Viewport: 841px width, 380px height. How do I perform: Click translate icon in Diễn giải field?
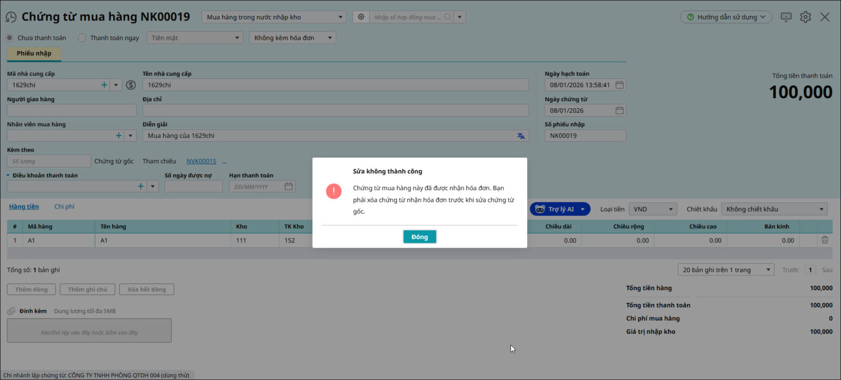coord(521,136)
